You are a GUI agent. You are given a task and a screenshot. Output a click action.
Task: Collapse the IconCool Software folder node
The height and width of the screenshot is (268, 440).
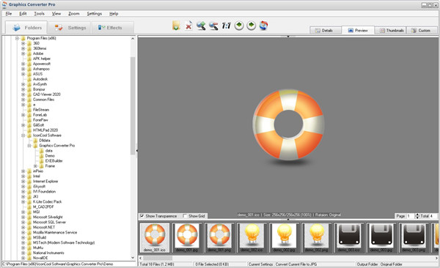[x=23, y=135]
